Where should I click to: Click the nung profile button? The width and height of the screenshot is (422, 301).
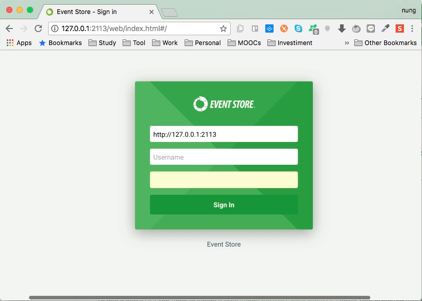point(409,10)
